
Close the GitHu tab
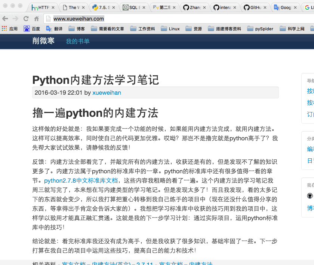pos(265,7)
